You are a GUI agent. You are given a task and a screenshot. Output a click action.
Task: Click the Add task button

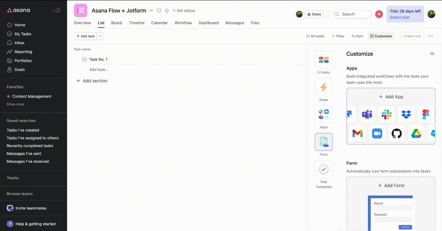tap(86, 36)
